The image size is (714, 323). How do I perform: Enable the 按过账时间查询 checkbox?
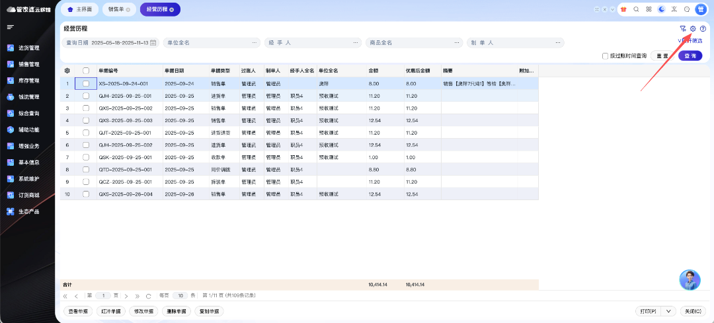pyautogui.click(x=605, y=56)
